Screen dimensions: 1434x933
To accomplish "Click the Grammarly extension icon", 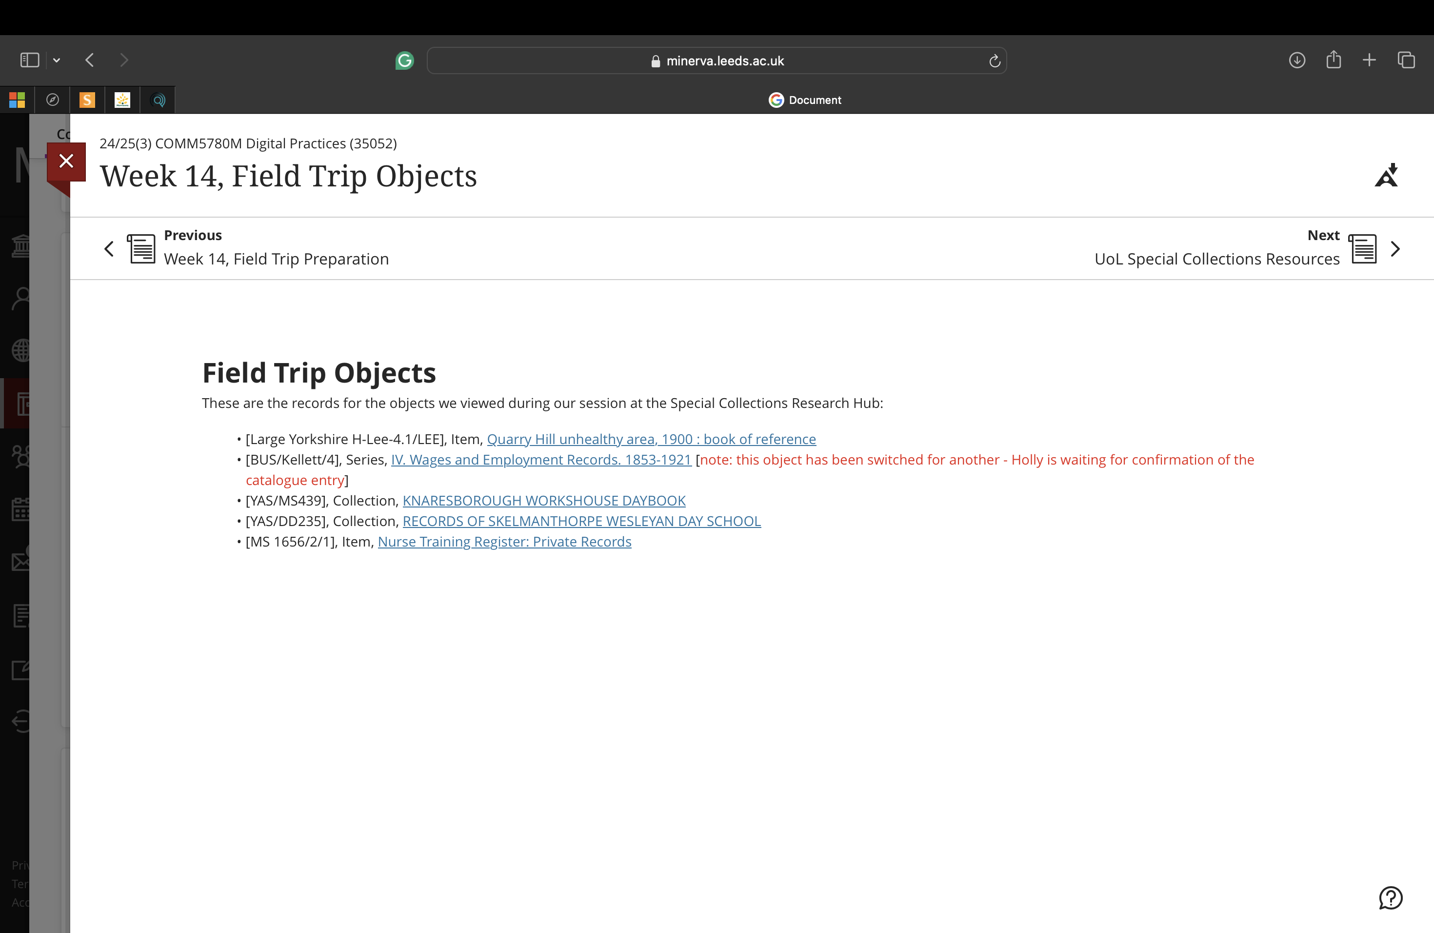I will [x=404, y=61].
